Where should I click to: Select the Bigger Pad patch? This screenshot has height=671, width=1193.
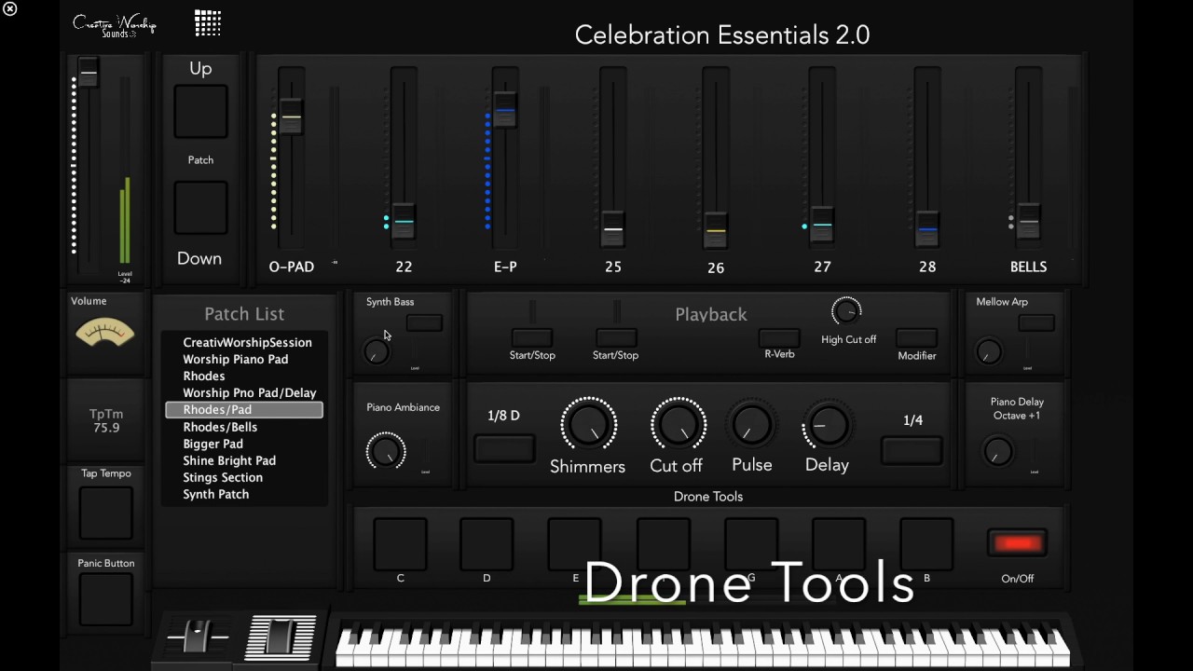pyautogui.click(x=213, y=444)
